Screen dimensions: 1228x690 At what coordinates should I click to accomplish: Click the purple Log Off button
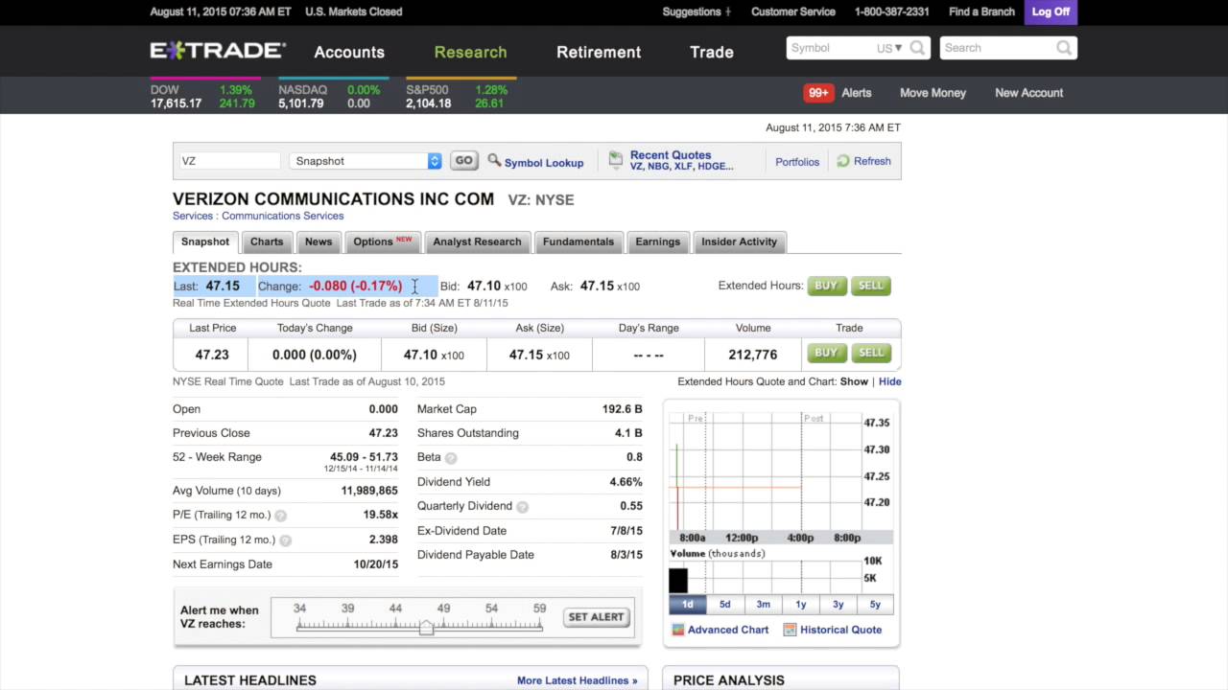[x=1051, y=11]
